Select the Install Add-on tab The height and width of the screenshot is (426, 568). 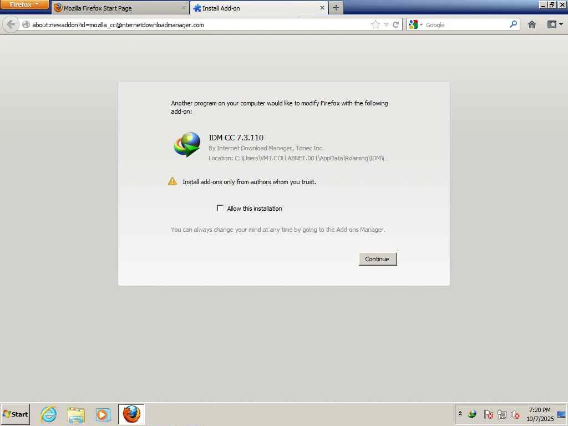(x=259, y=8)
